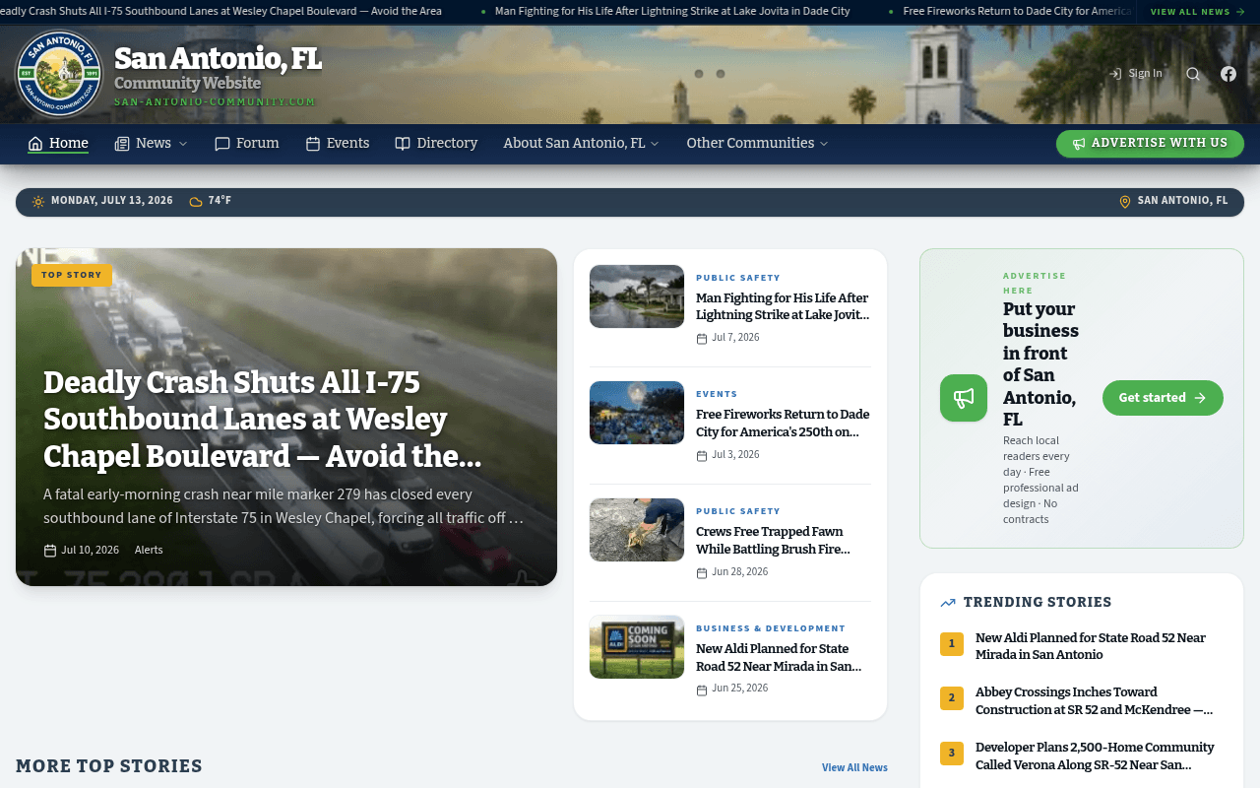Screen dimensions: 1260x788
Task: Click the Top Story badge
Action: (x=72, y=276)
